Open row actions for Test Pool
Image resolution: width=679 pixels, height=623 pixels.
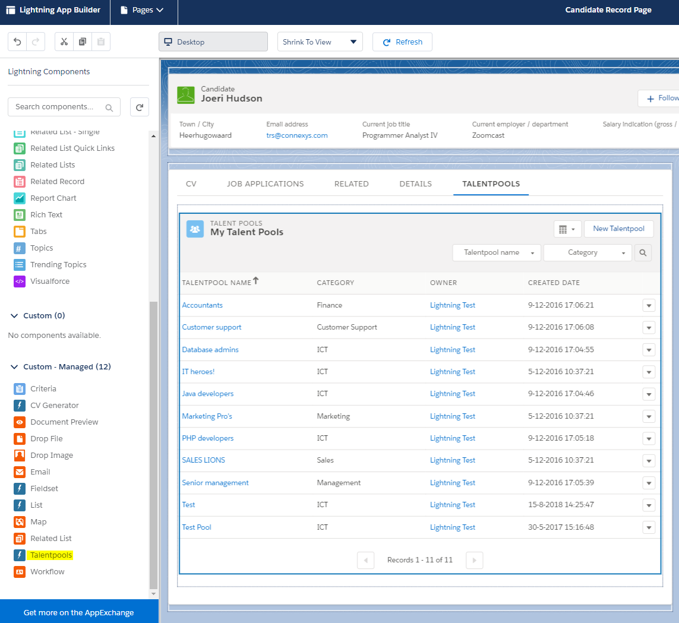tap(649, 527)
